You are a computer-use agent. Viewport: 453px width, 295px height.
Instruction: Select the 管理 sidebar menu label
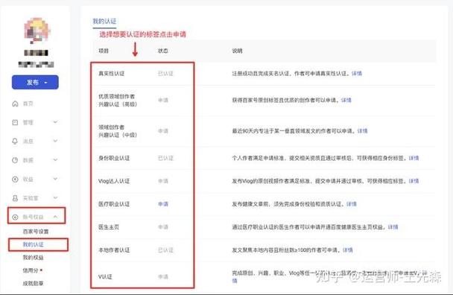28,122
